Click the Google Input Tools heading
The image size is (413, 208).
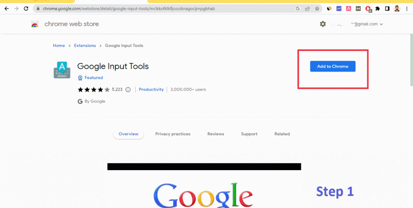113,66
